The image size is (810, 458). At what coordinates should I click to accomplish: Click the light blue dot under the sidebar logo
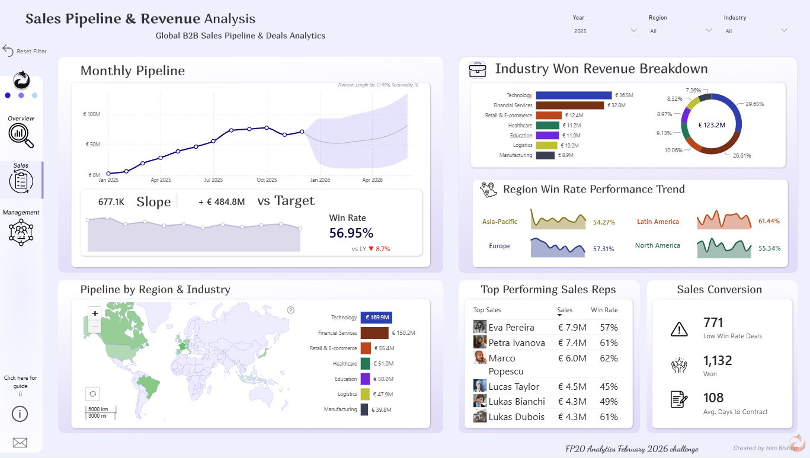(x=35, y=95)
